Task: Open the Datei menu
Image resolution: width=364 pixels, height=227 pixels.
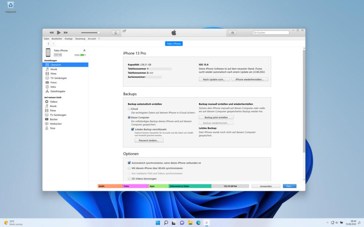Action: coord(47,39)
